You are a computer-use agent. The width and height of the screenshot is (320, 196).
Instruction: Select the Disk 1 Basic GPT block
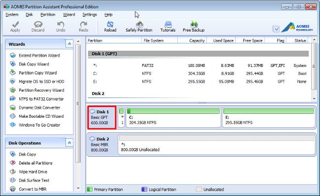[x=102, y=117]
